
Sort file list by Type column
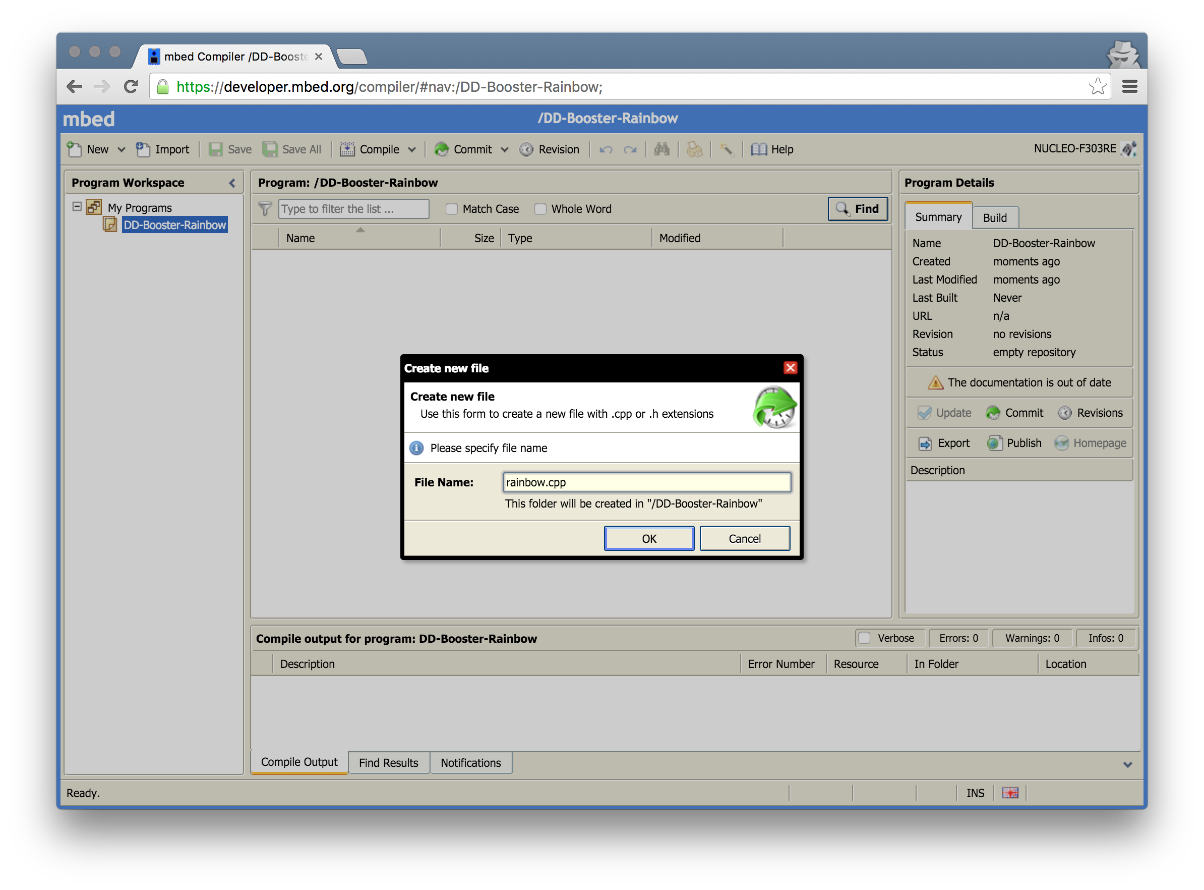coord(576,238)
